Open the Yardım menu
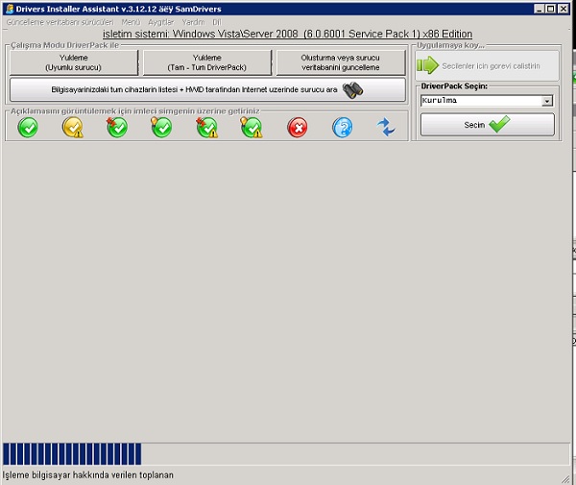Viewport: 576px width, 485px height. pos(193,22)
